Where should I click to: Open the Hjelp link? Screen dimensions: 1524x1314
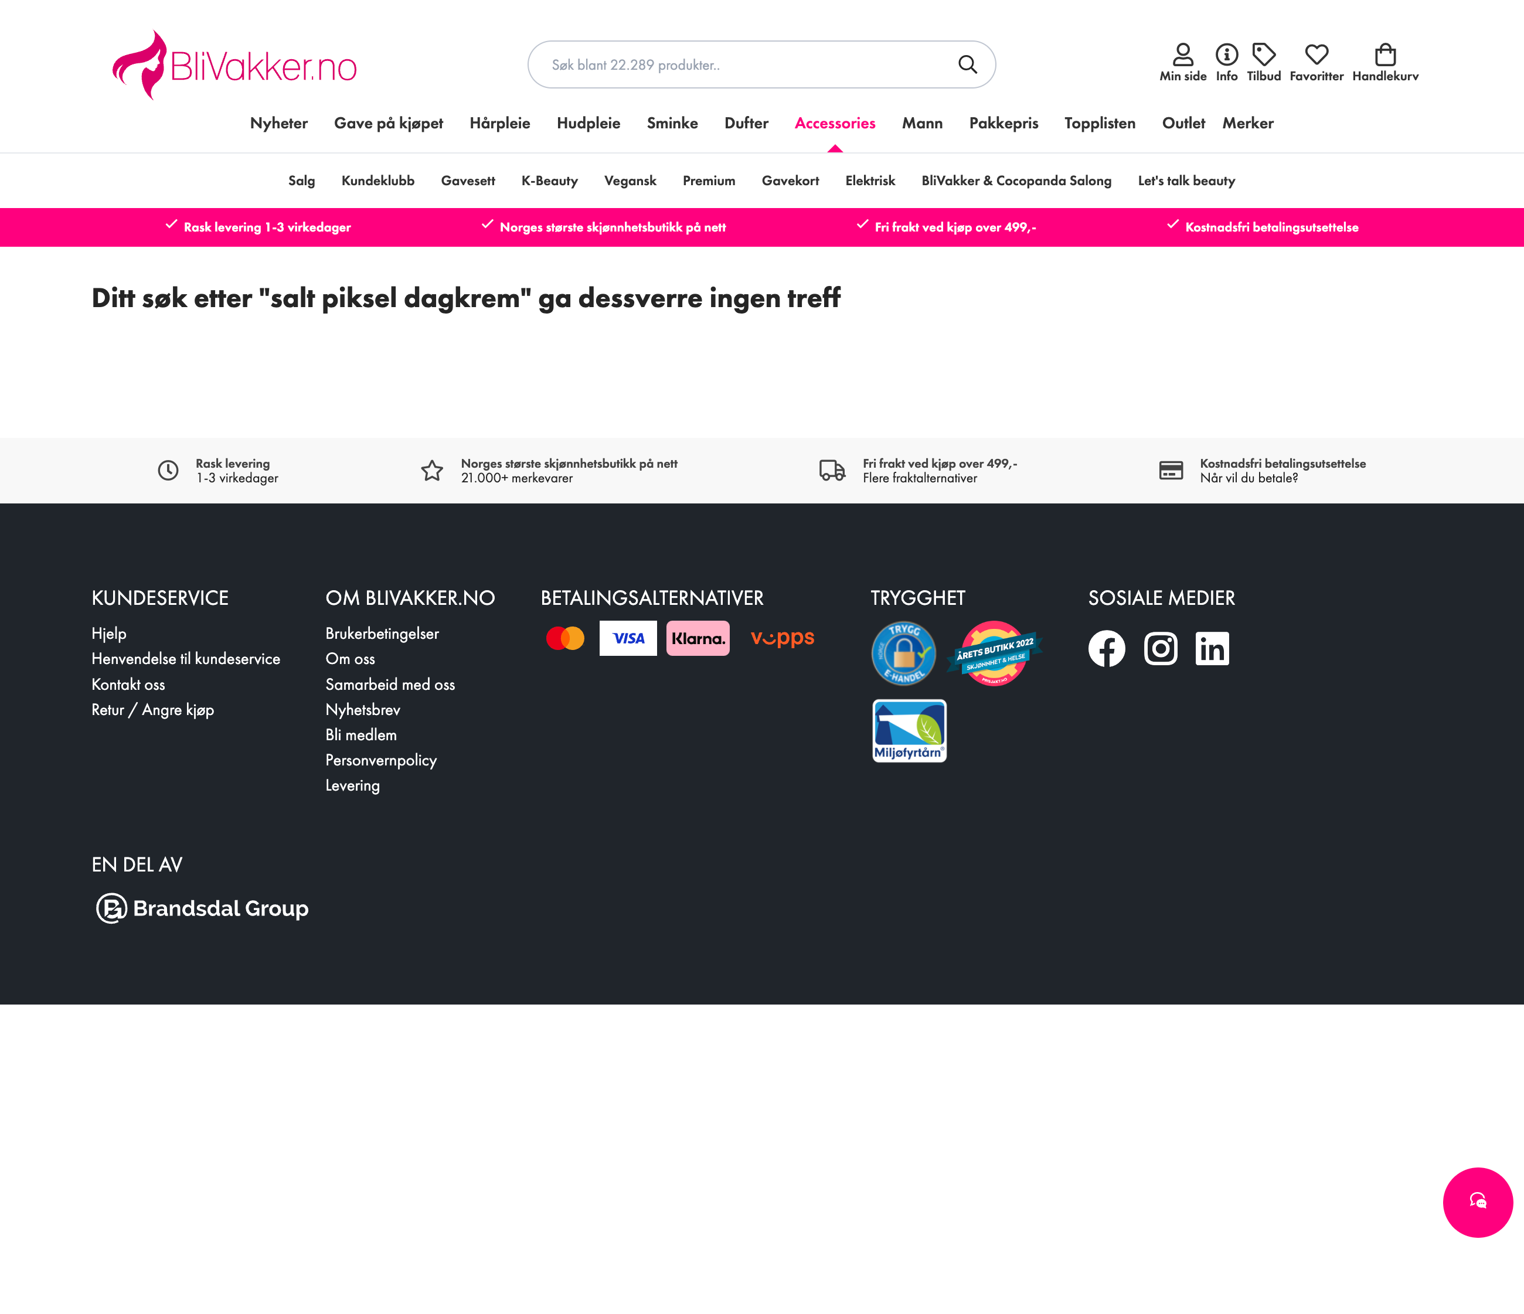(x=109, y=633)
